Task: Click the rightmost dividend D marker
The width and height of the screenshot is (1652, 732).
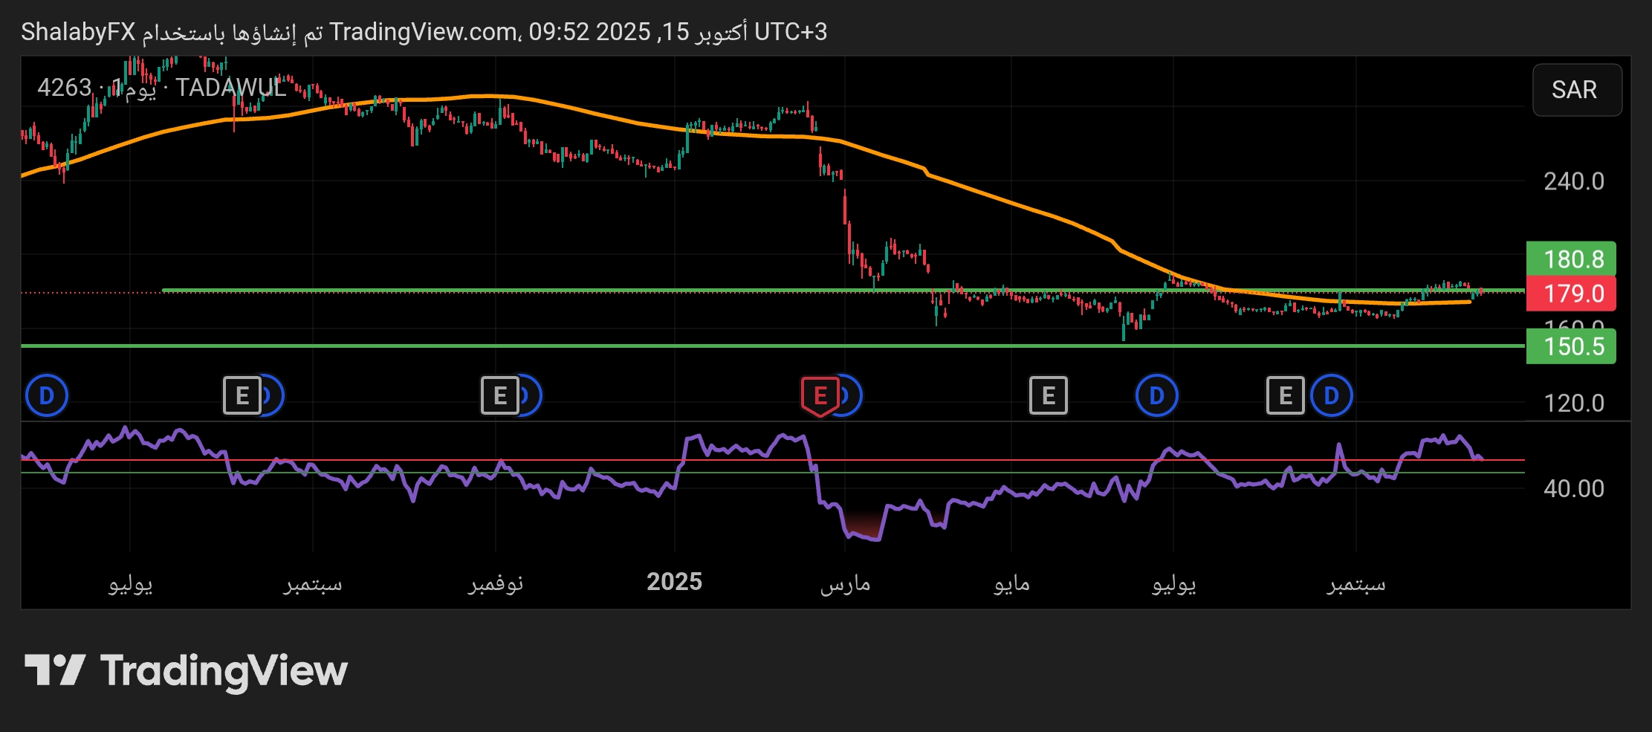Action: (1331, 395)
